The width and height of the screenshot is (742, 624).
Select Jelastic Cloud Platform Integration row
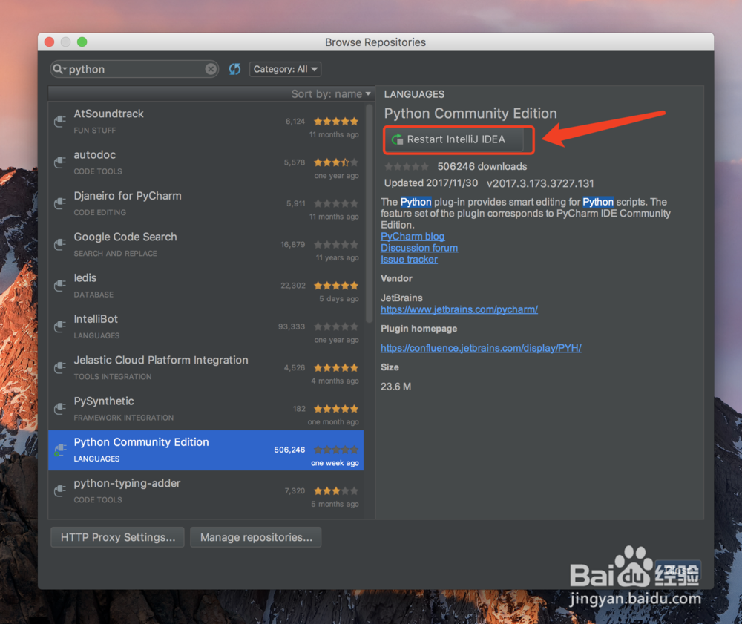coord(206,368)
